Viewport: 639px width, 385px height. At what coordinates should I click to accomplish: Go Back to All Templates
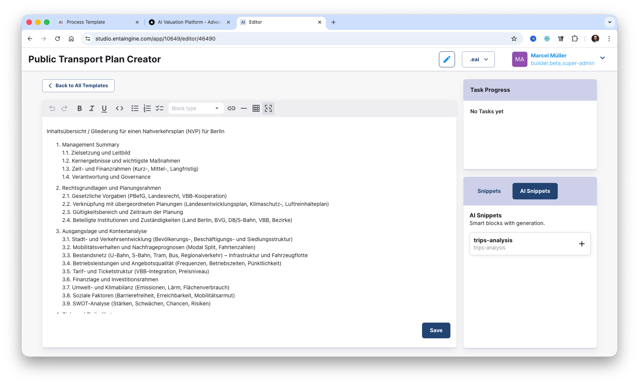[78, 85]
